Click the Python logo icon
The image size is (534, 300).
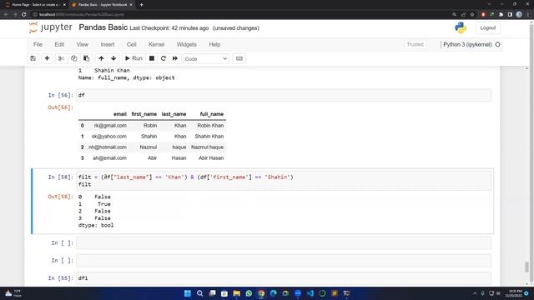click(461, 27)
